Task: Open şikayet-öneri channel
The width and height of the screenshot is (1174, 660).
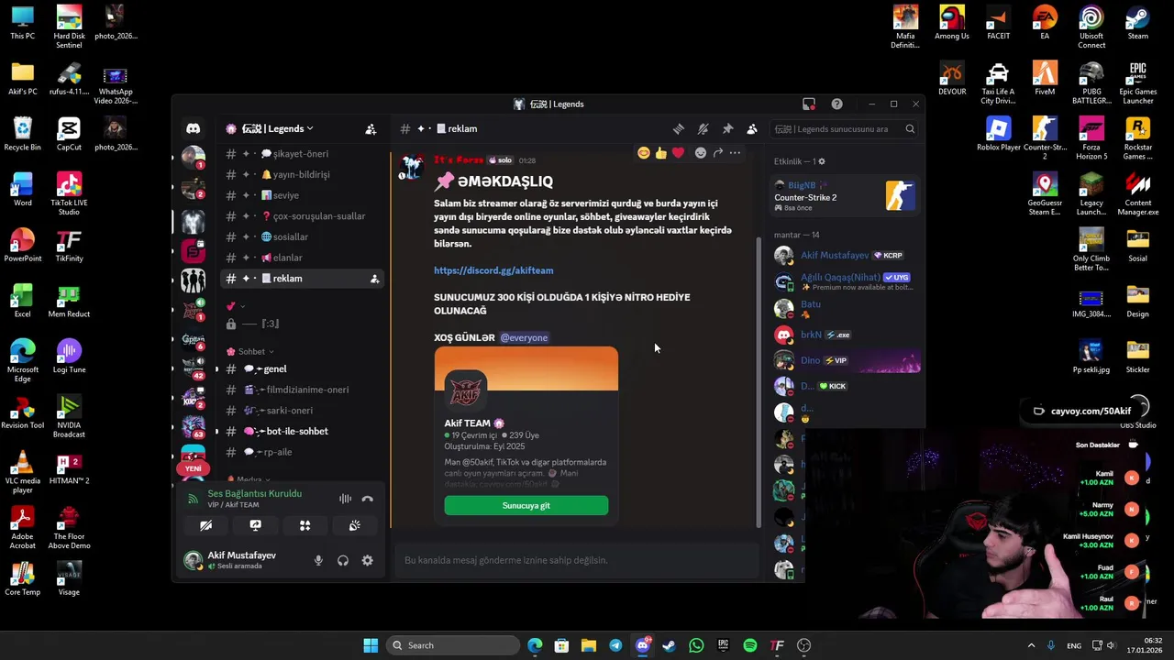Action: [301, 154]
